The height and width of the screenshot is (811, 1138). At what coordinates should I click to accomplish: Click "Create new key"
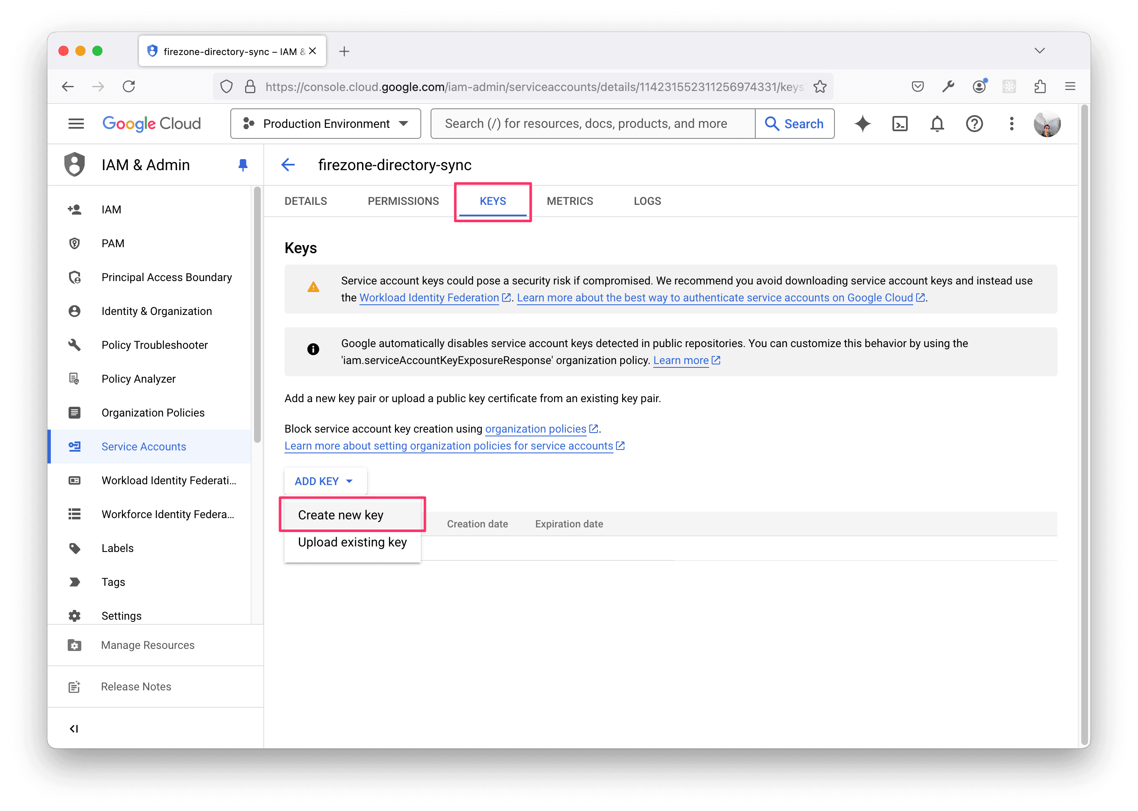340,514
